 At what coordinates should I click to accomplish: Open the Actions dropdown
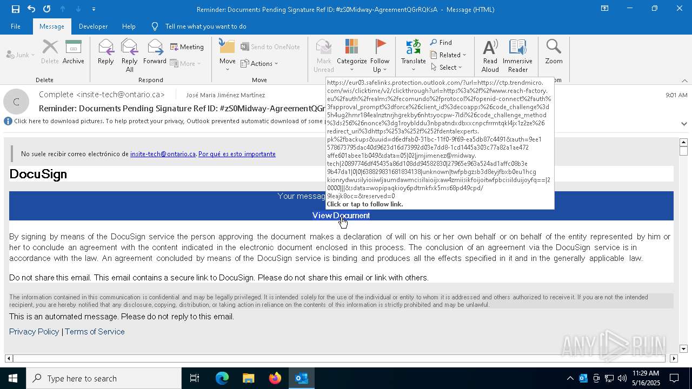click(x=259, y=63)
